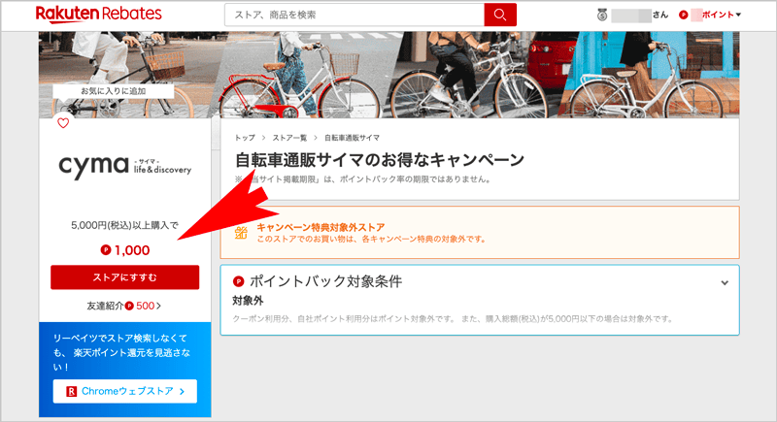The height and width of the screenshot is (422, 777).
Task: Click the header red point P icon
Action: tap(684, 15)
